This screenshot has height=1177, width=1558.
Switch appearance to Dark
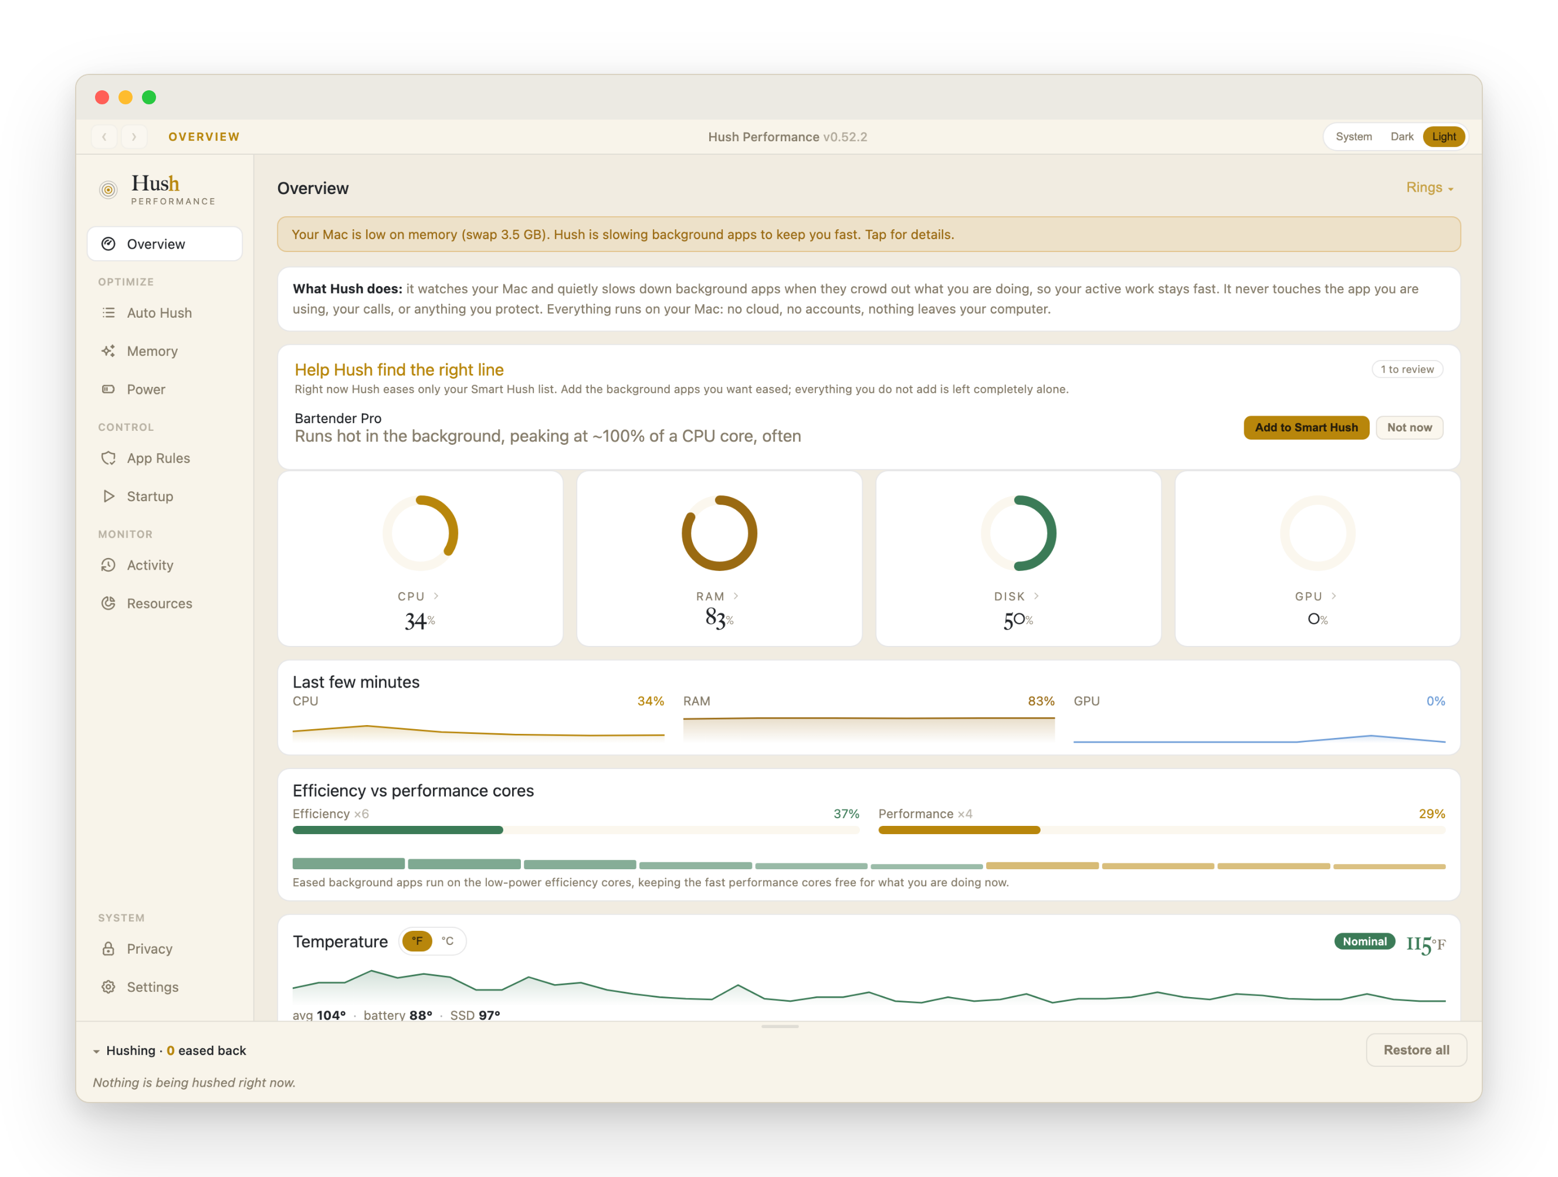[x=1401, y=137]
